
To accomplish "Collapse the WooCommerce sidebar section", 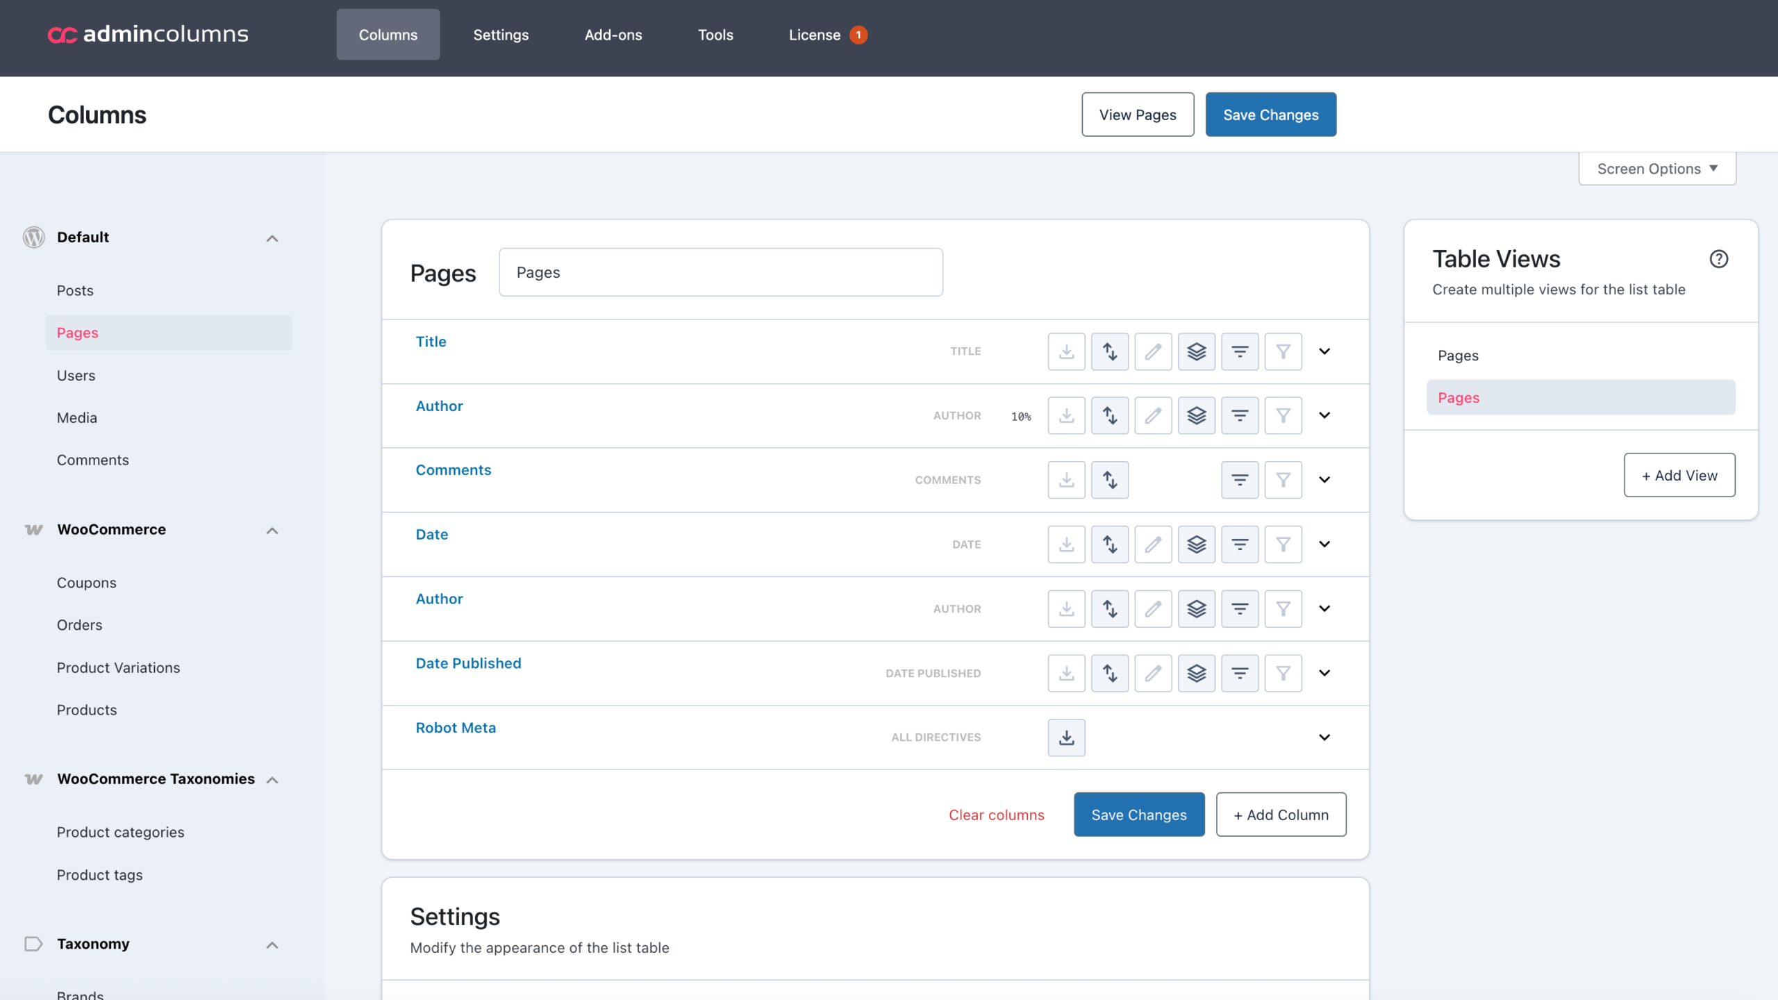I will pyautogui.click(x=272, y=531).
